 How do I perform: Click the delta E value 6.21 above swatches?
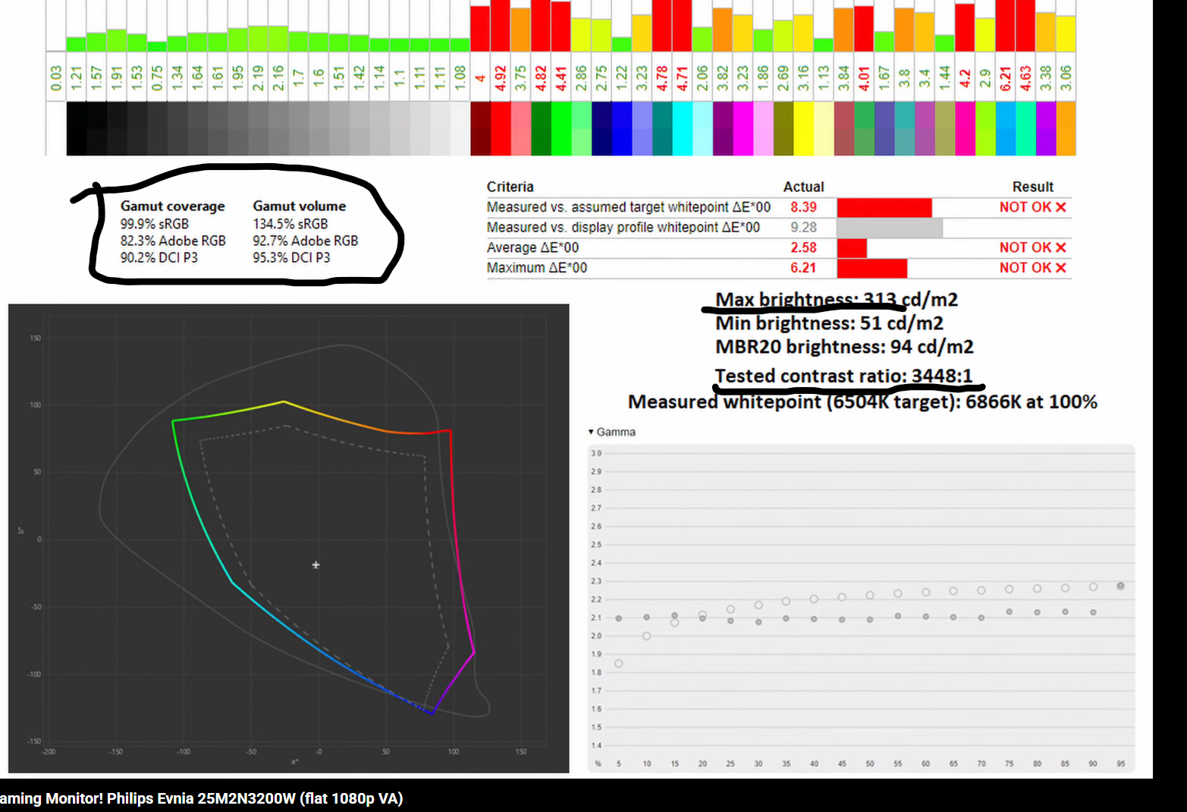point(1006,78)
